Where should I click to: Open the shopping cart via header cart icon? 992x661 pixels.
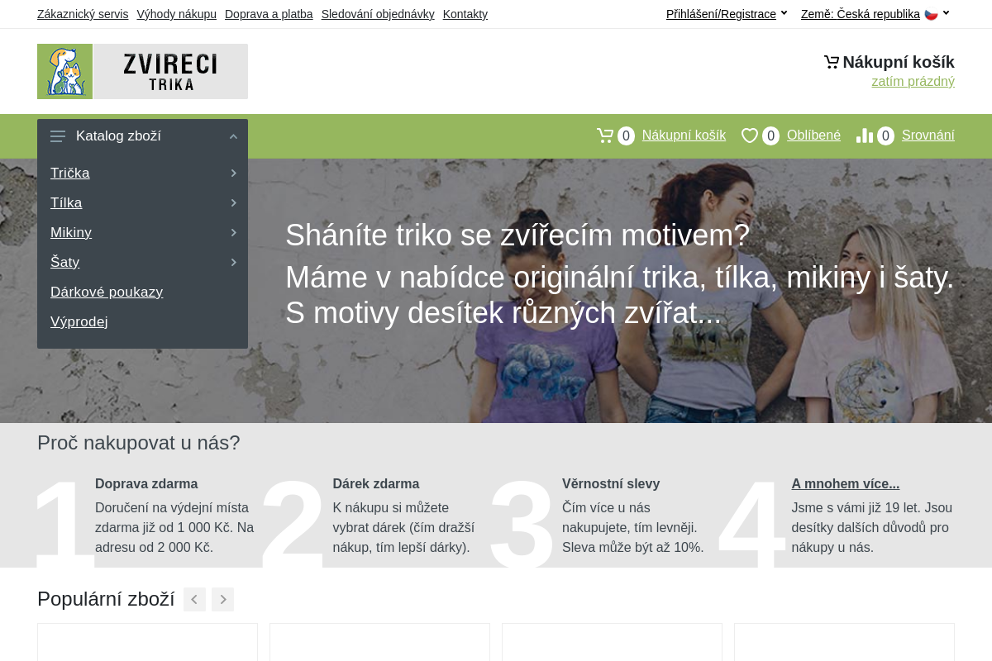[x=830, y=61]
